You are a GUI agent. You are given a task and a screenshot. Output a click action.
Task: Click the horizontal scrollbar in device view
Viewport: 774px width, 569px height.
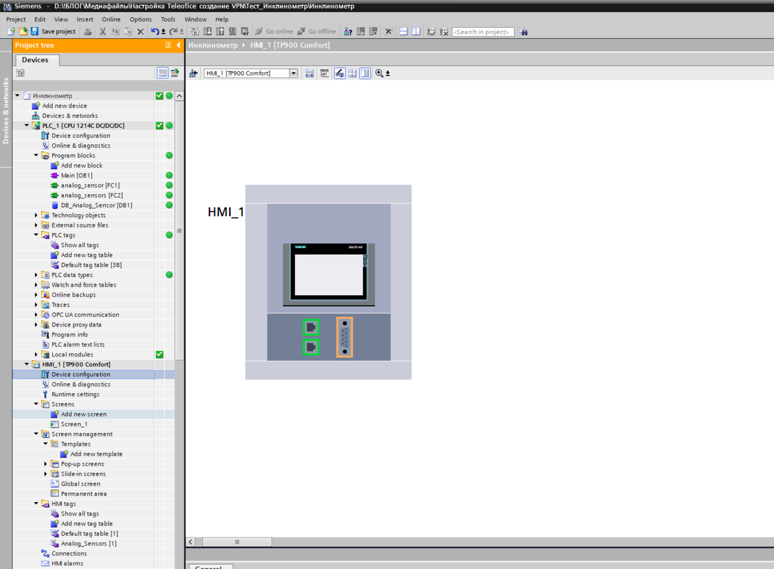click(238, 542)
